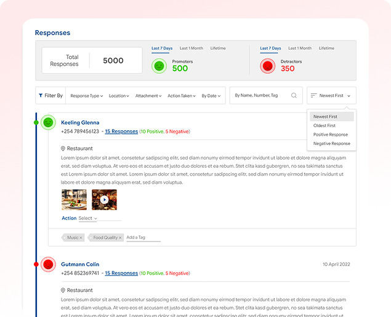
Task: Click the Promoters count 500
Action: tap(180, 68)
